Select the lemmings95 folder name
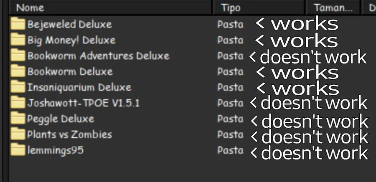Image resolution: width=376 pixels, height=182 pixels. pos(55,150)
